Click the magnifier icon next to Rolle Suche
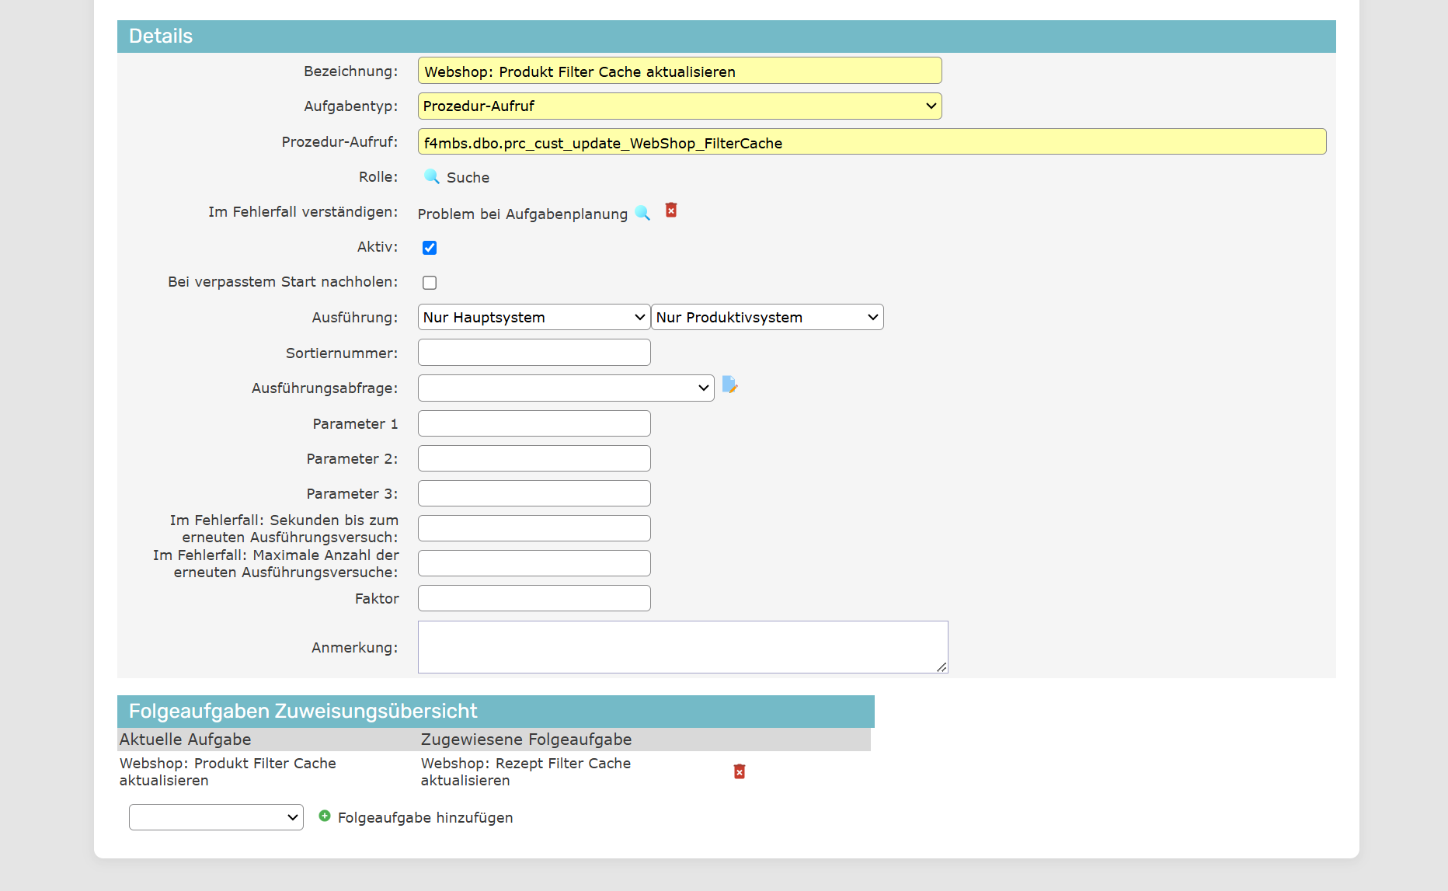1448x891 pixels. tap(431, 176)
